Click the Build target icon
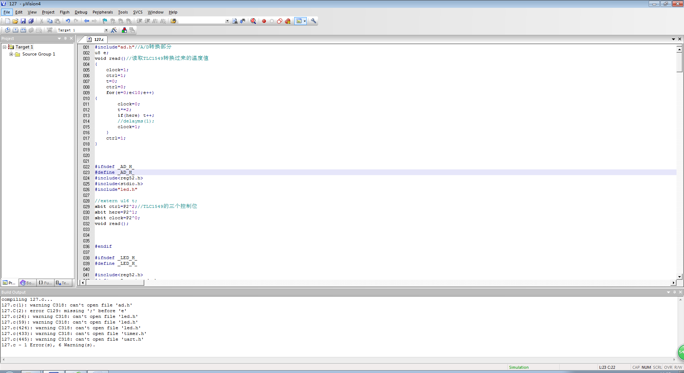Screen dimensions: 684x373 click(x=15, y=30)
